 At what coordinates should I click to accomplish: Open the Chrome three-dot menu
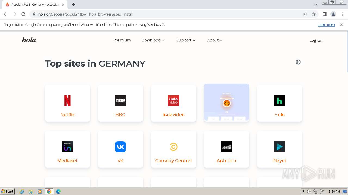[342, 14]
